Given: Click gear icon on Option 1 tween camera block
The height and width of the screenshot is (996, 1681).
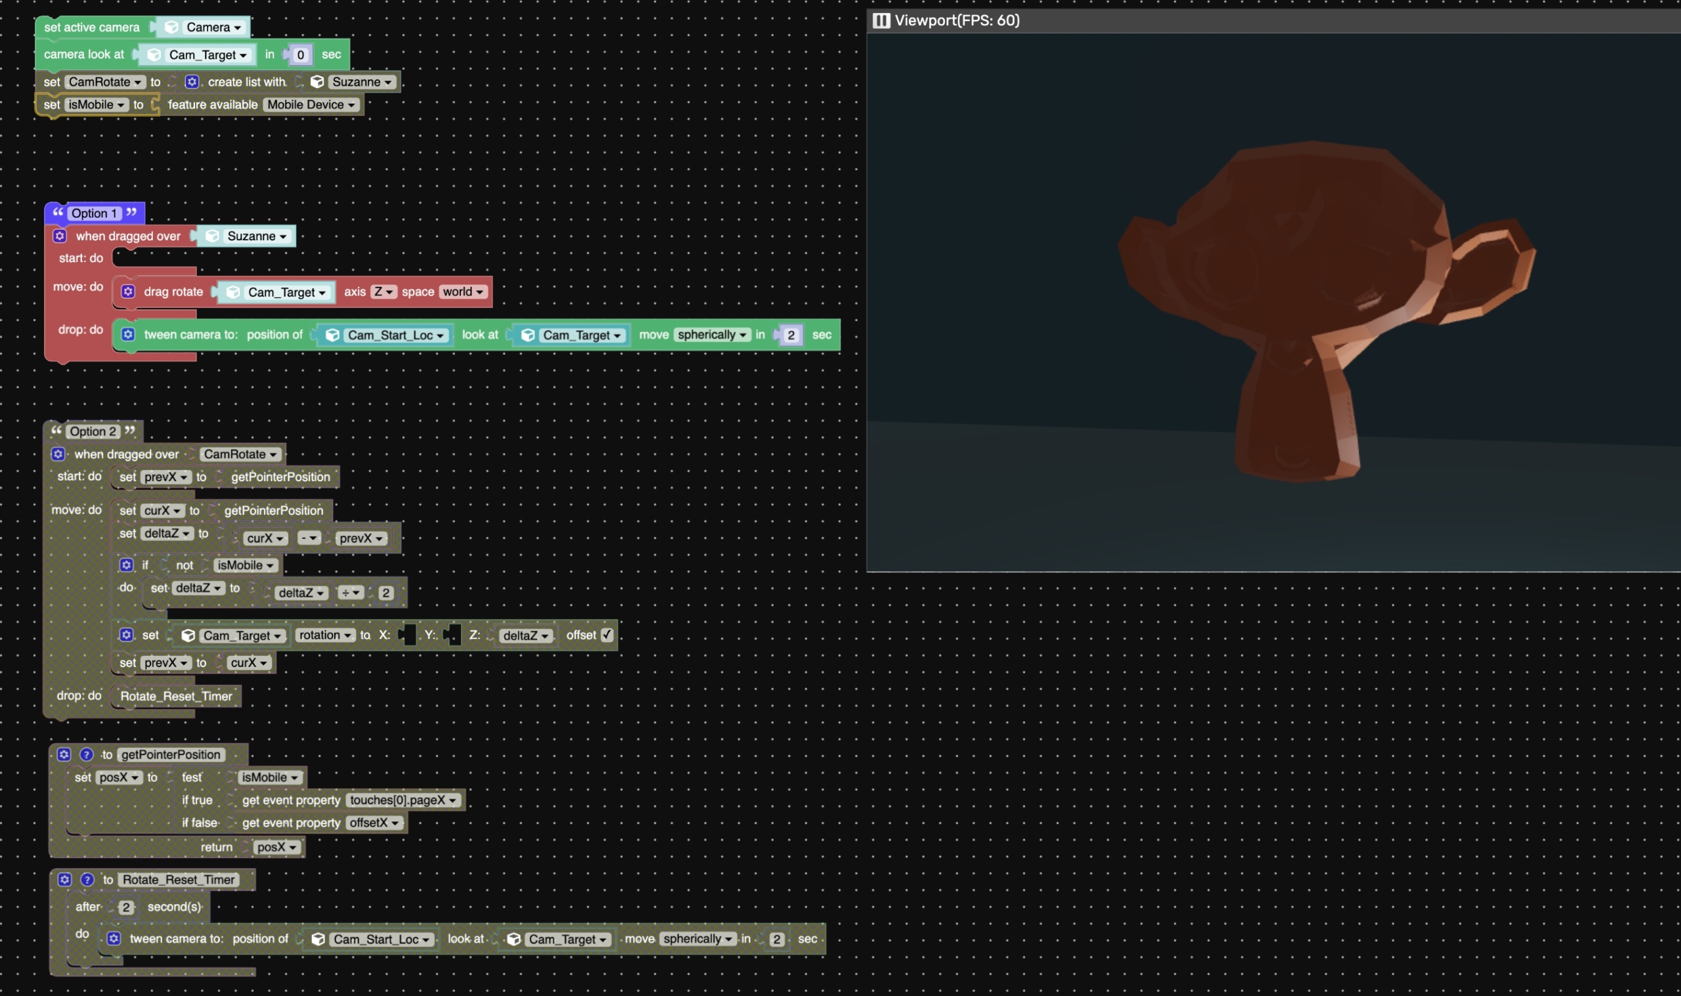Looking at the screenshot, I should tap(128, 334).
